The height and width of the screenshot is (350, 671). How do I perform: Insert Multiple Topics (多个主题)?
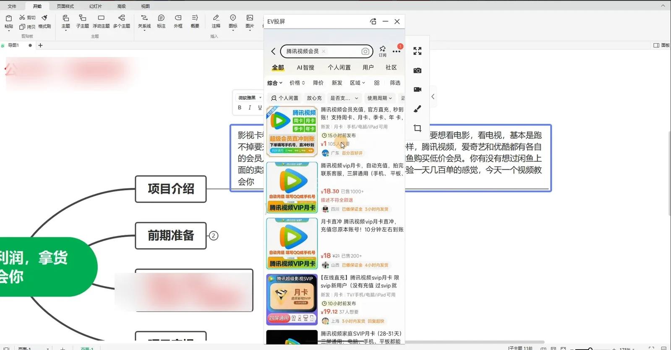[122, 21]
